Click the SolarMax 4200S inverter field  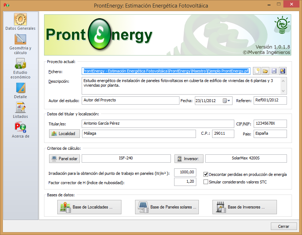tap(246, 158)
